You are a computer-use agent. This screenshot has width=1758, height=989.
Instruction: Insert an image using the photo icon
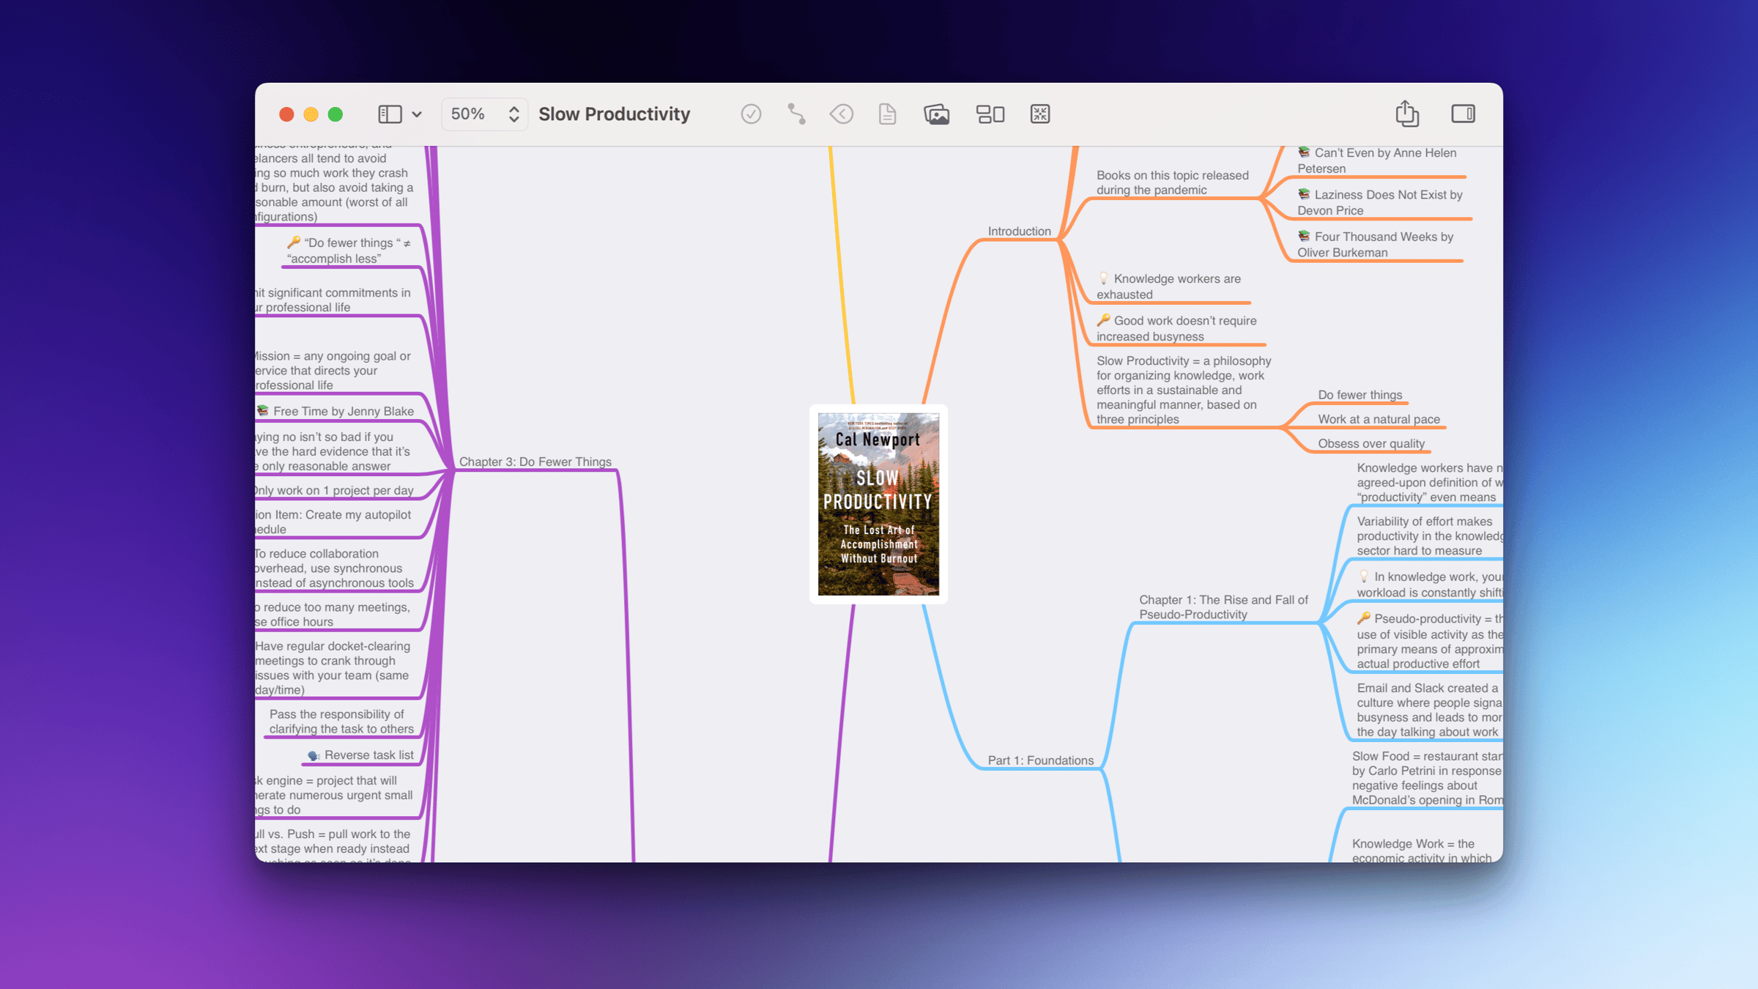click(x=936, y=114)
